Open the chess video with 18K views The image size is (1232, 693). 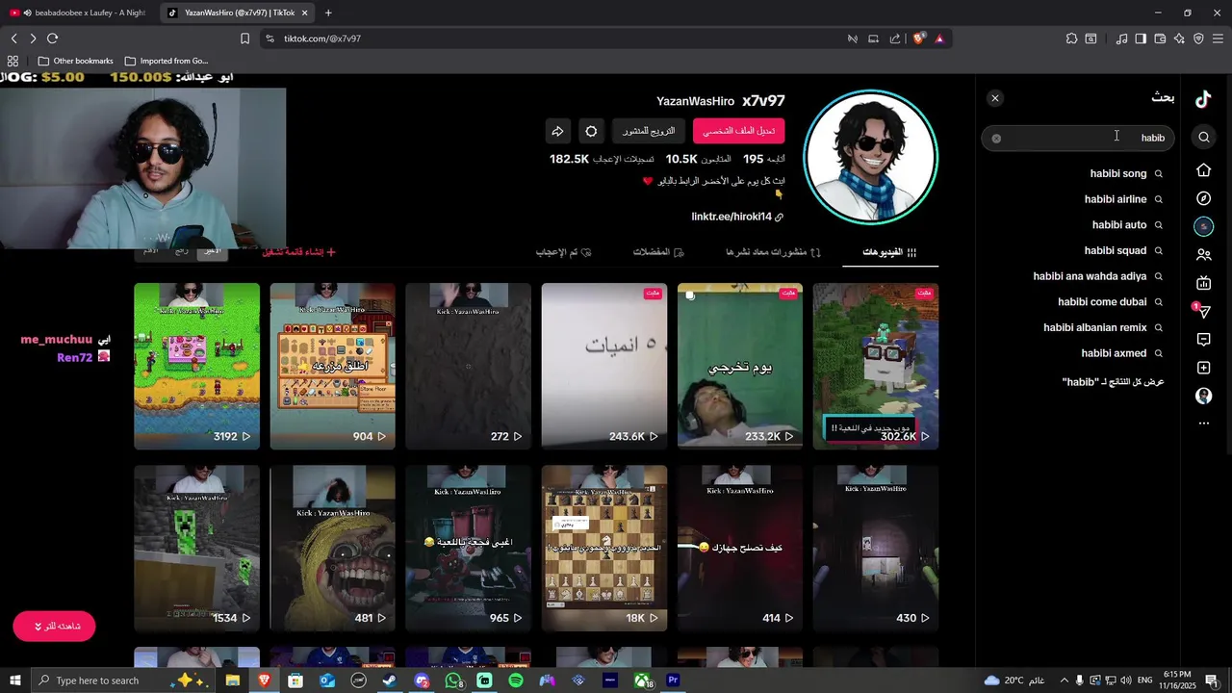pyautogui.click(x=603, y=548)
